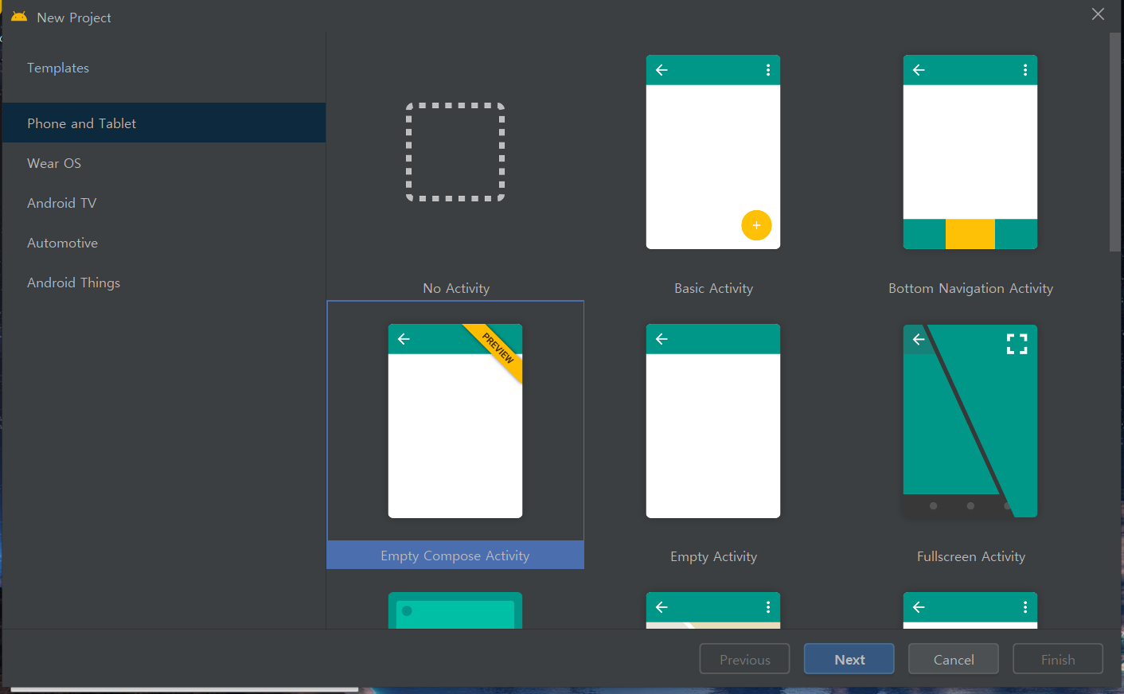This screenshot has width=1124, height=694.
Task: Choose the Empty Activity template thumbnail
Action: coord(713,421)
